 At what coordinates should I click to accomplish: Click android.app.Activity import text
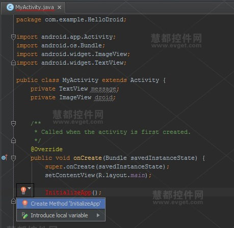pyautogui.click(x=77, y=37)
